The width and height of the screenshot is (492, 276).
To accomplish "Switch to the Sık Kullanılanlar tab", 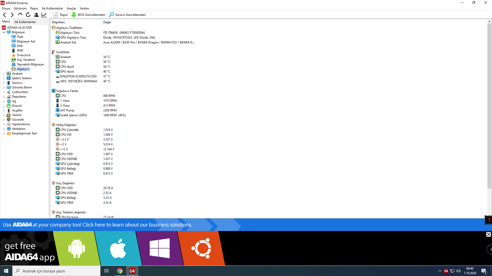I will (x=25, y=22).
